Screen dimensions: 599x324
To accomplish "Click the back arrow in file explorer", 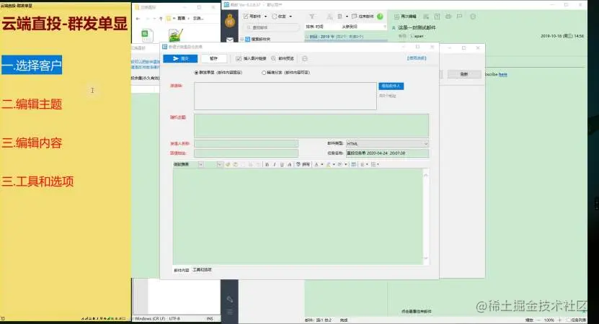I will 138,18.
